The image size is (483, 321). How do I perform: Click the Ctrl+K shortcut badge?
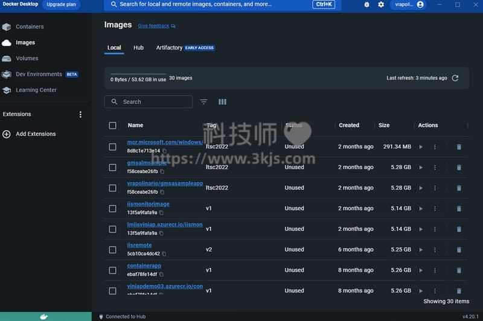324,4
